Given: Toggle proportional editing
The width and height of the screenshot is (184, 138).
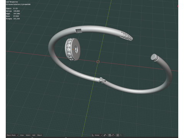Looking at the screenshot, I should tap(118, 135).
